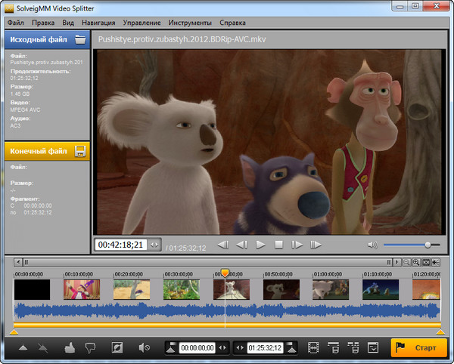454x364 pixels.
Task: Click the timeline zoom out magnifier
Action: [406, 261]
